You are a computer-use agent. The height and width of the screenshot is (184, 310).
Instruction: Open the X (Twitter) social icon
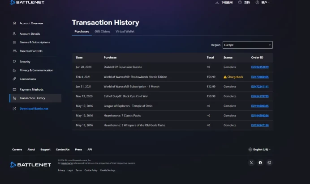pos(251,163)
